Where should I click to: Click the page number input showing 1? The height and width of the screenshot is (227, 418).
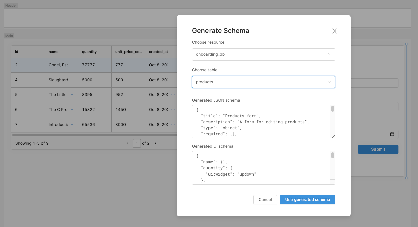point(137,143)
